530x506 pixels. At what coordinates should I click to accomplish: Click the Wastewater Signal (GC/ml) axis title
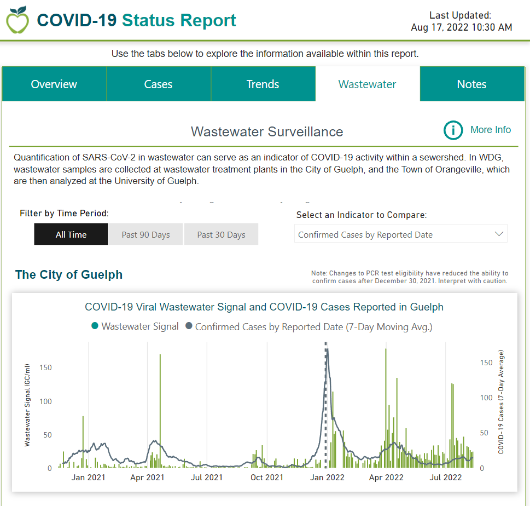tap(27, 405)
